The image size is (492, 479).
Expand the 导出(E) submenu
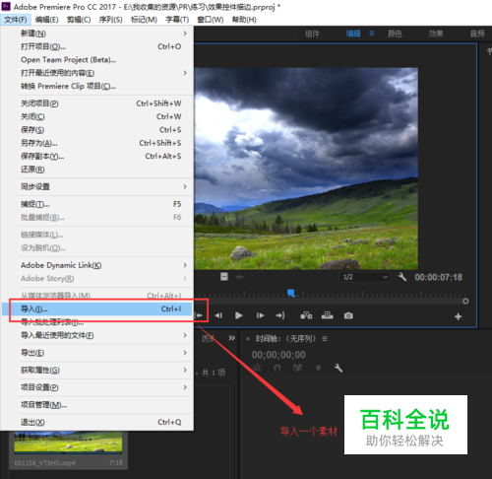(97, 353)
